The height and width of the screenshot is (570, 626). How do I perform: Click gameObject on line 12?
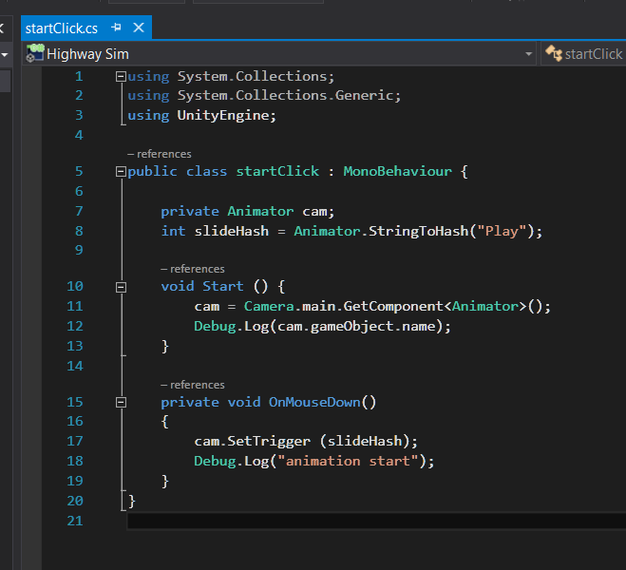[352, 326]
